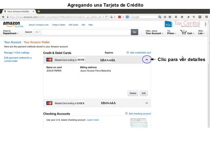Click the plus icon beside Add checking account
Screen dimensions: 210x158
(x=126, y=113)
